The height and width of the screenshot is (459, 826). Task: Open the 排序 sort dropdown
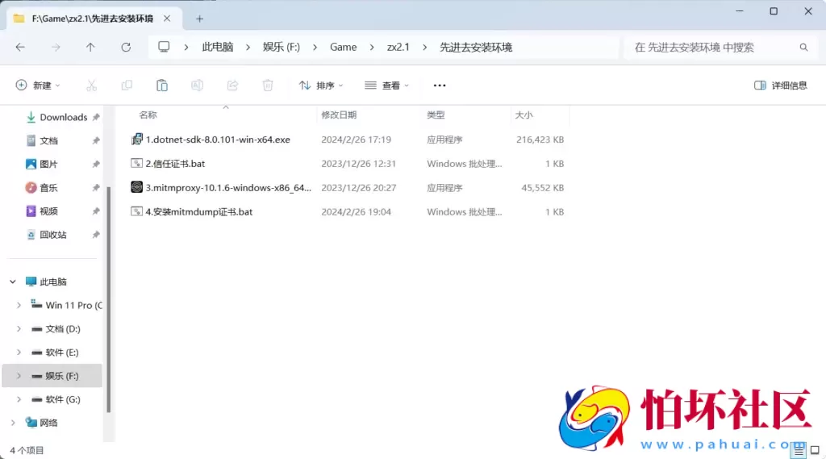[321, 86]
